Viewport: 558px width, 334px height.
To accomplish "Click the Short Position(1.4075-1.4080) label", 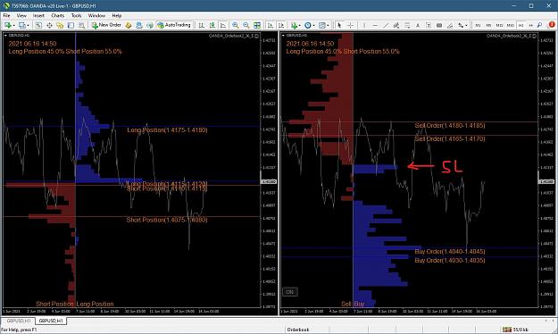I will (167, 220).
